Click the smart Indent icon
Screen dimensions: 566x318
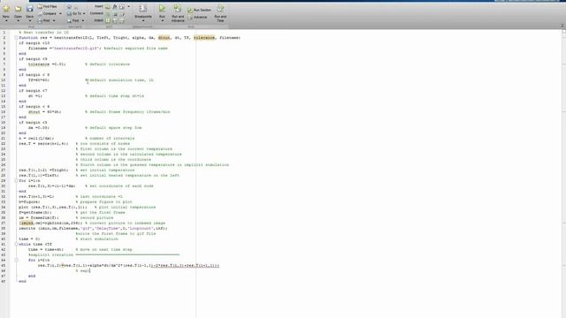tap(108, 20)
